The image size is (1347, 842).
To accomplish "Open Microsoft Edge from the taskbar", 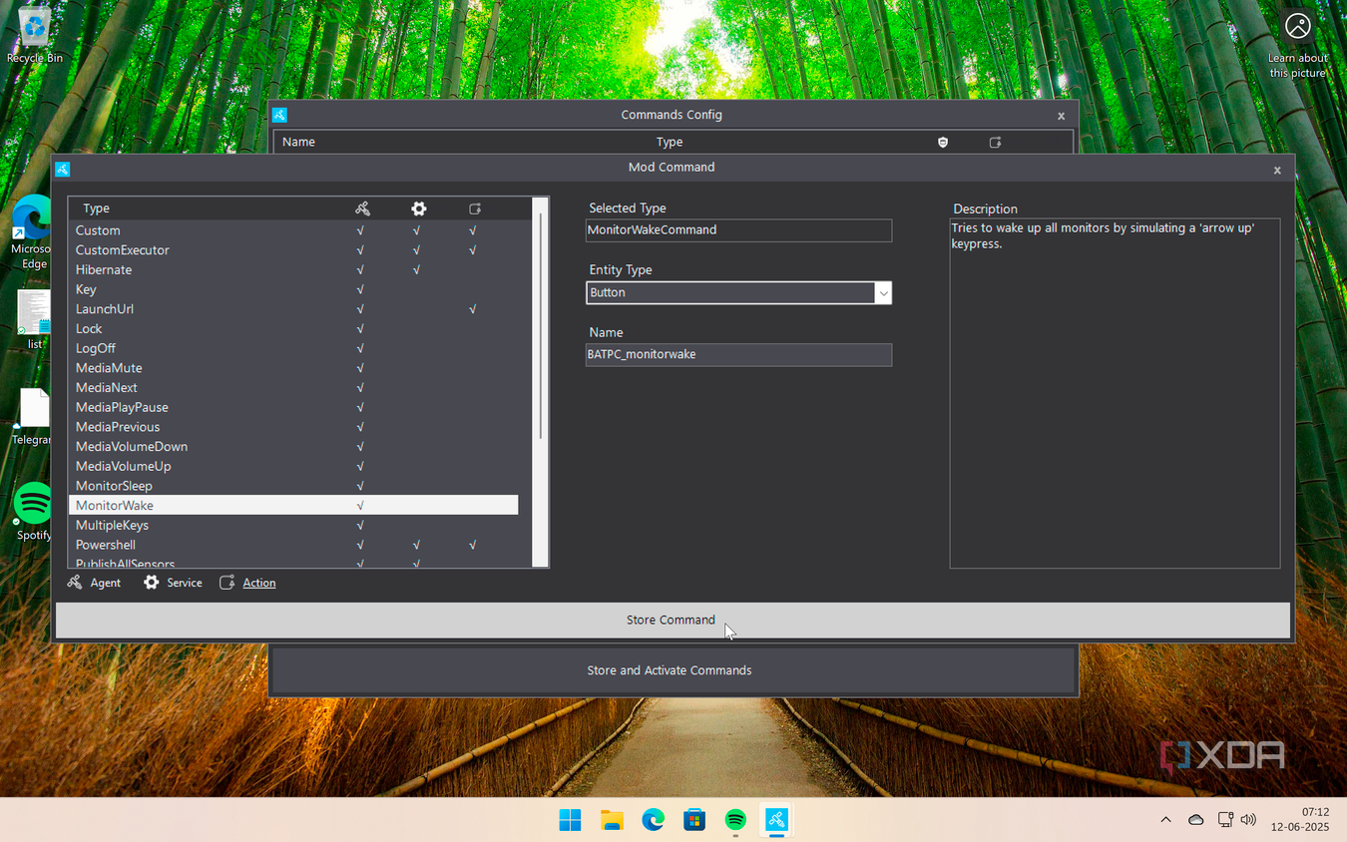I will (654, 820).
